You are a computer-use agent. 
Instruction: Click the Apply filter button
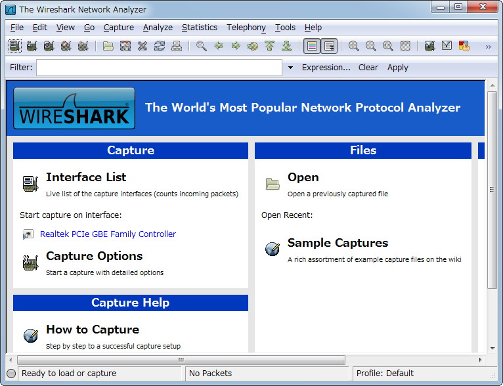click(398, 68)
